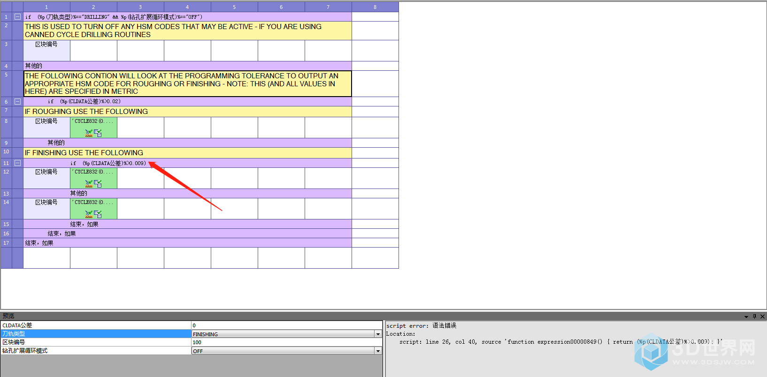Viewport: 767px width, 377px height.
Task: Select column header 5
Action: (x=234, y=7)
